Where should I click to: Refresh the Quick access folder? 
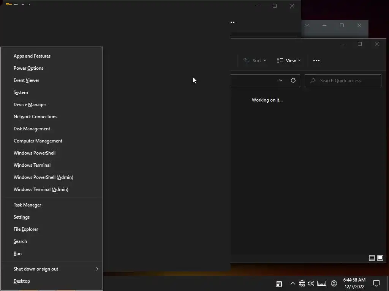[x=293, y=81]
